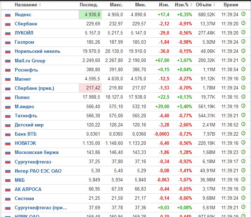Open the Банк ВТБ stock link
This screenshot has width=251, height=217.
pyautogui.click(x=26, y=134)
